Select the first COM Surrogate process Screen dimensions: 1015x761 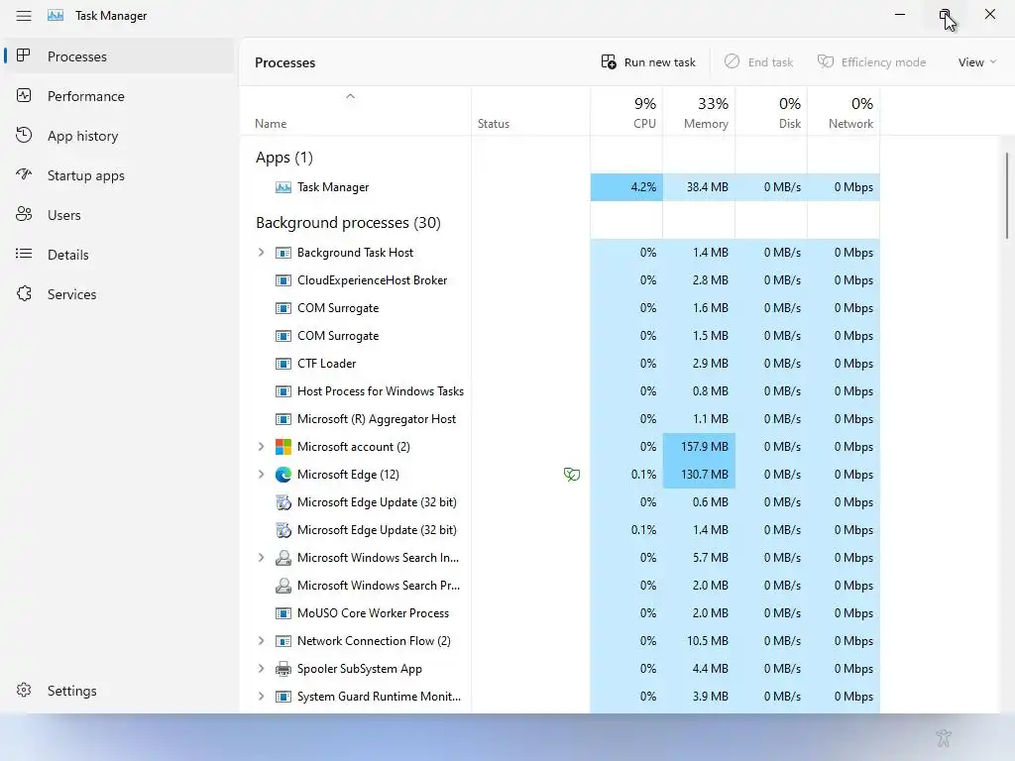point(560,308)
